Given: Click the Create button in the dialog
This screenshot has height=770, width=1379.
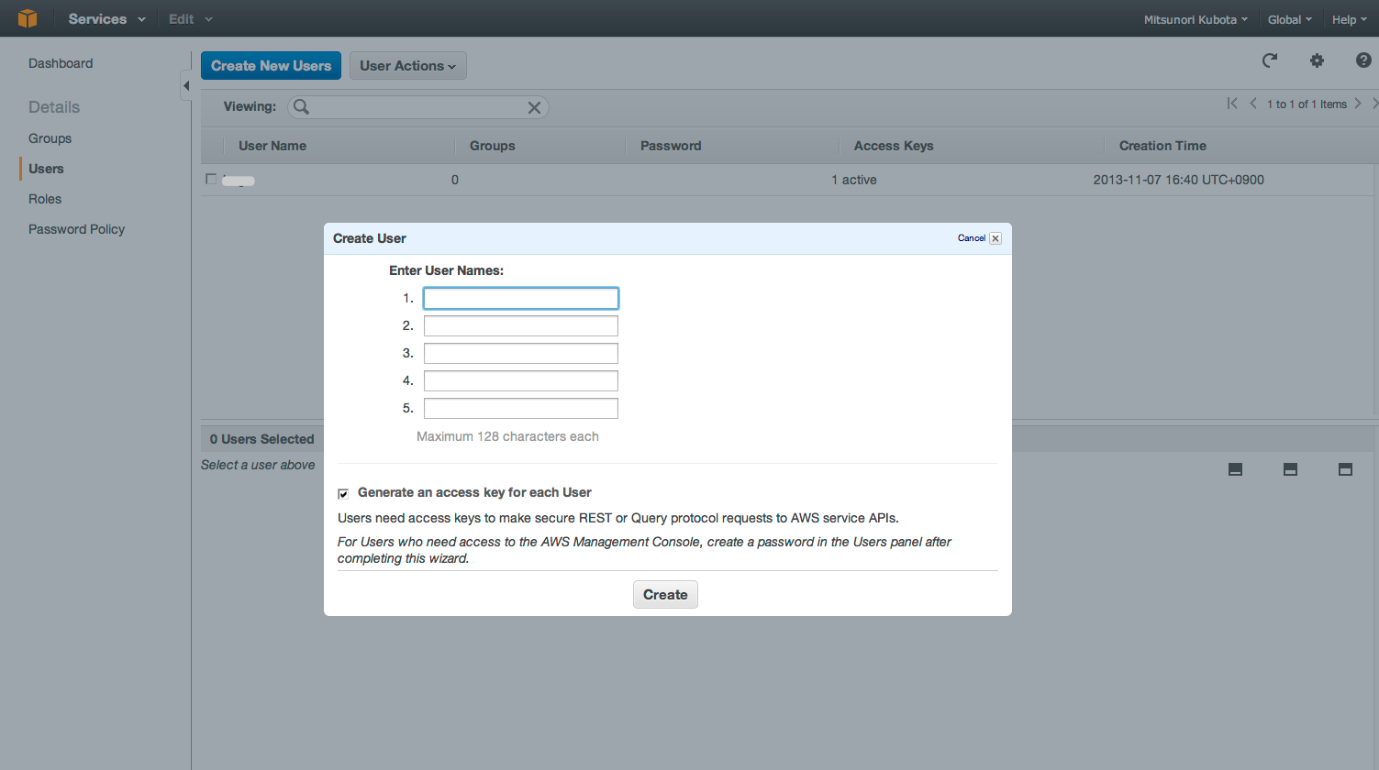Looking at the screenshot, I should 665,595.
